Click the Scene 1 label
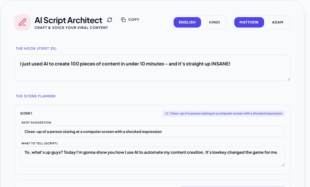 point(26,113)
